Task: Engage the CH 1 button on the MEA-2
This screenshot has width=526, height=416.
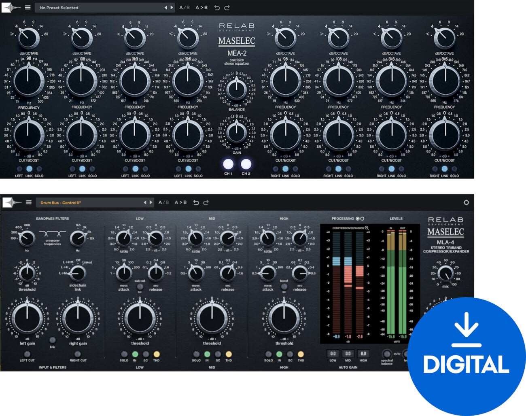Action: [228, 163]
